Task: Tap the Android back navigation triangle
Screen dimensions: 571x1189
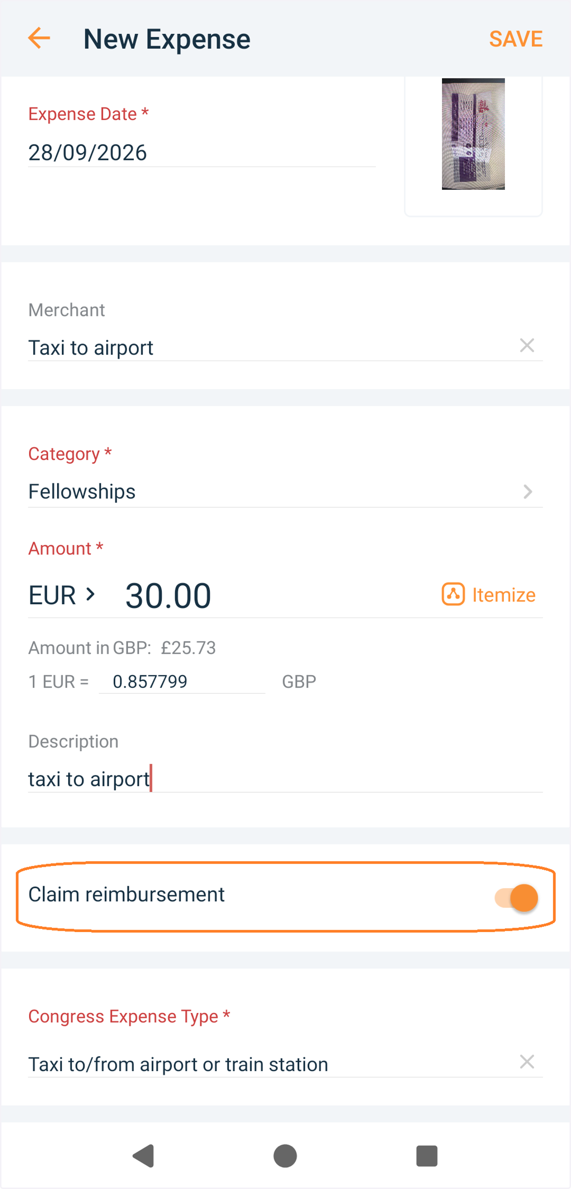Action: click(143, 1156)
